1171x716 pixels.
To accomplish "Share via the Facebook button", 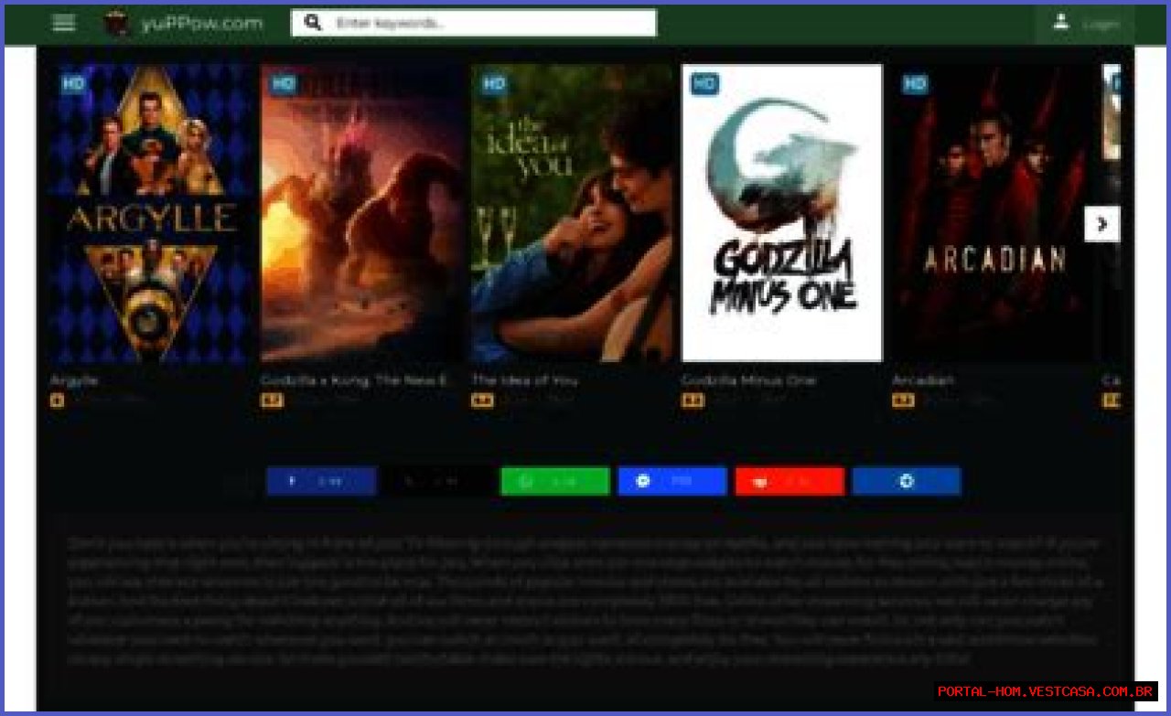I will [x=321, y=481].
